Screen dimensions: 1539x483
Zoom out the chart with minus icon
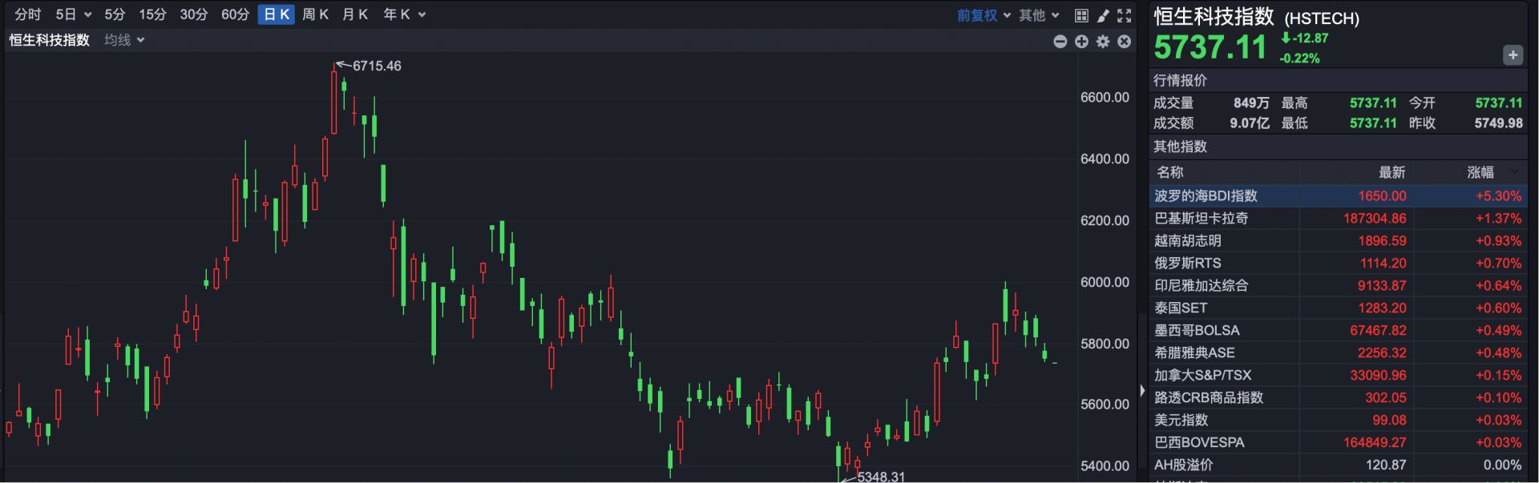pos(1060,42)
